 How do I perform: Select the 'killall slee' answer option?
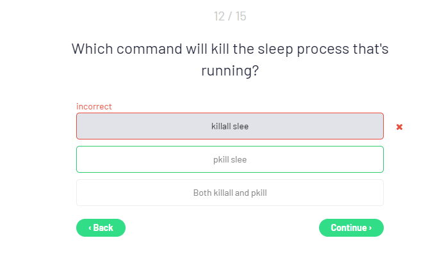pyautogui.click(x=229, y=126)
